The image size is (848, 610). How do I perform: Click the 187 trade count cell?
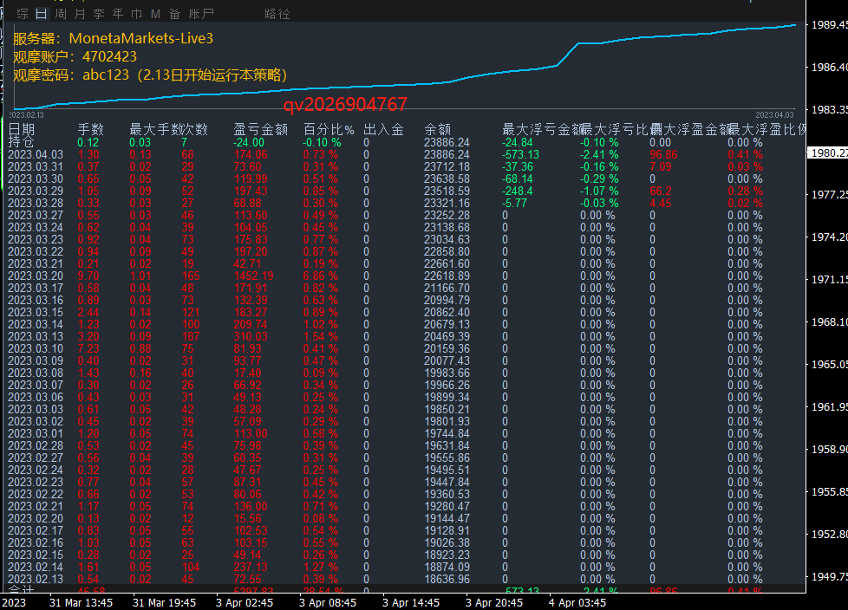pyautogui.click(x=191, y=336)
